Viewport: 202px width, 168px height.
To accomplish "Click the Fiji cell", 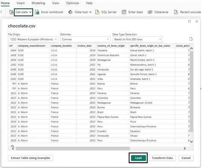I will tap(113, 65).
